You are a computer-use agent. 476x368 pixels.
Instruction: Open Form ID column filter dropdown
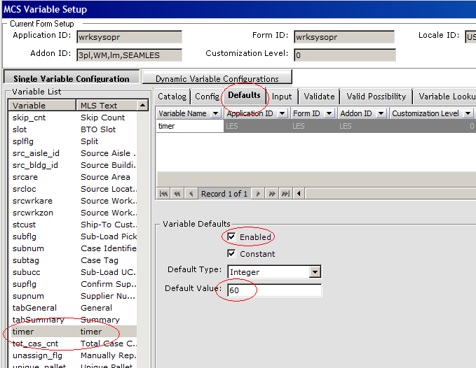click(x=329, y=113)
